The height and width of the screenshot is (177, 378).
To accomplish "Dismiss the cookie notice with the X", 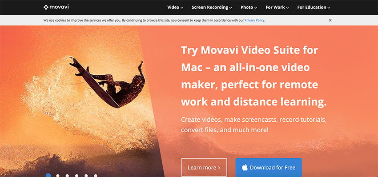I will (330, 20).
